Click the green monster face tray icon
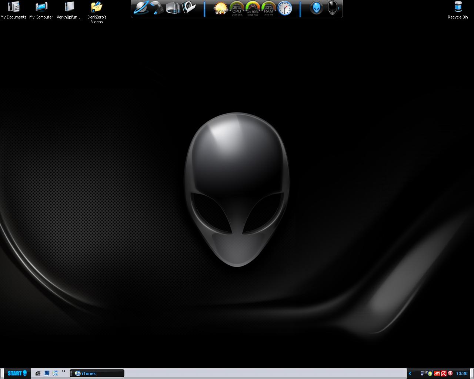 coord(430,373)
